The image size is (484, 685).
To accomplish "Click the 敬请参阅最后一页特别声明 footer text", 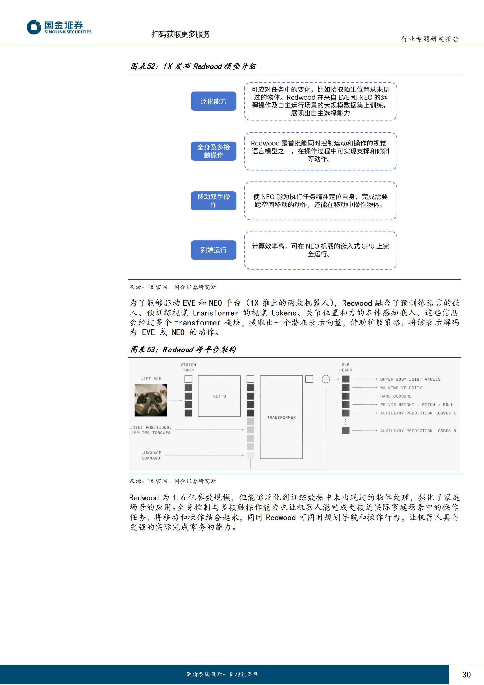I will (x=222, y=674).
